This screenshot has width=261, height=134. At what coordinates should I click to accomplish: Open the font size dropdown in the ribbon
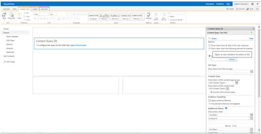tap(53, 15)
